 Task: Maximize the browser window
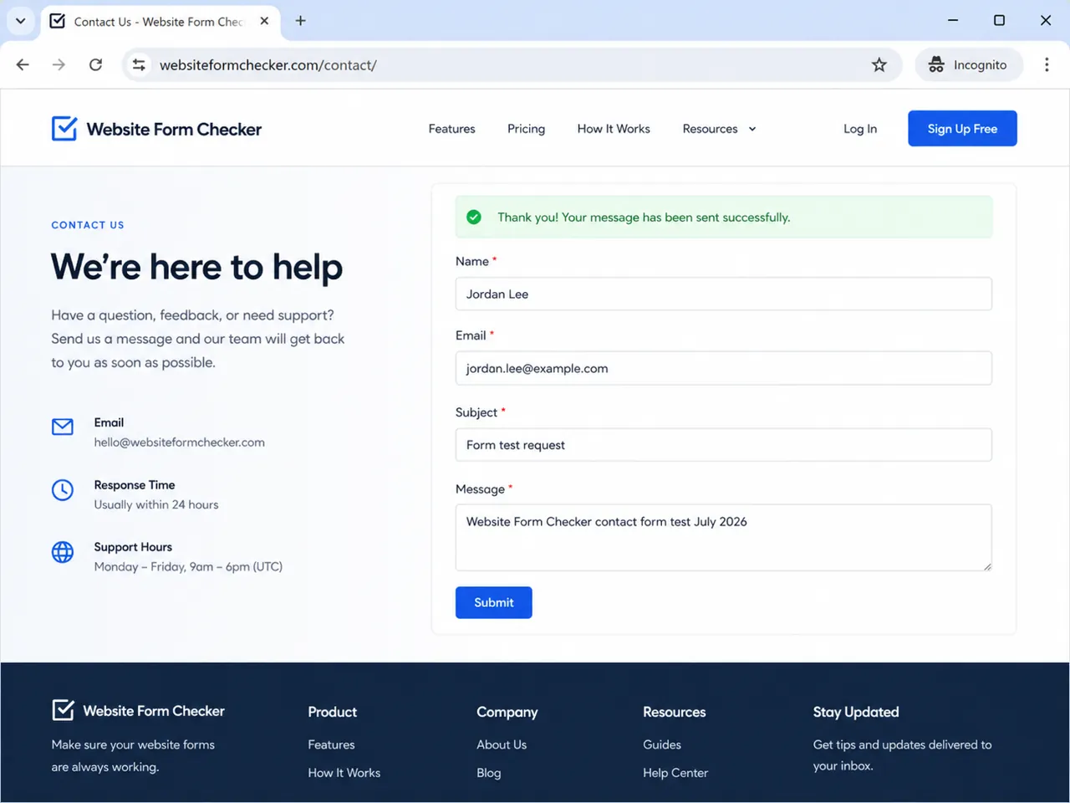tap(999, 20)
